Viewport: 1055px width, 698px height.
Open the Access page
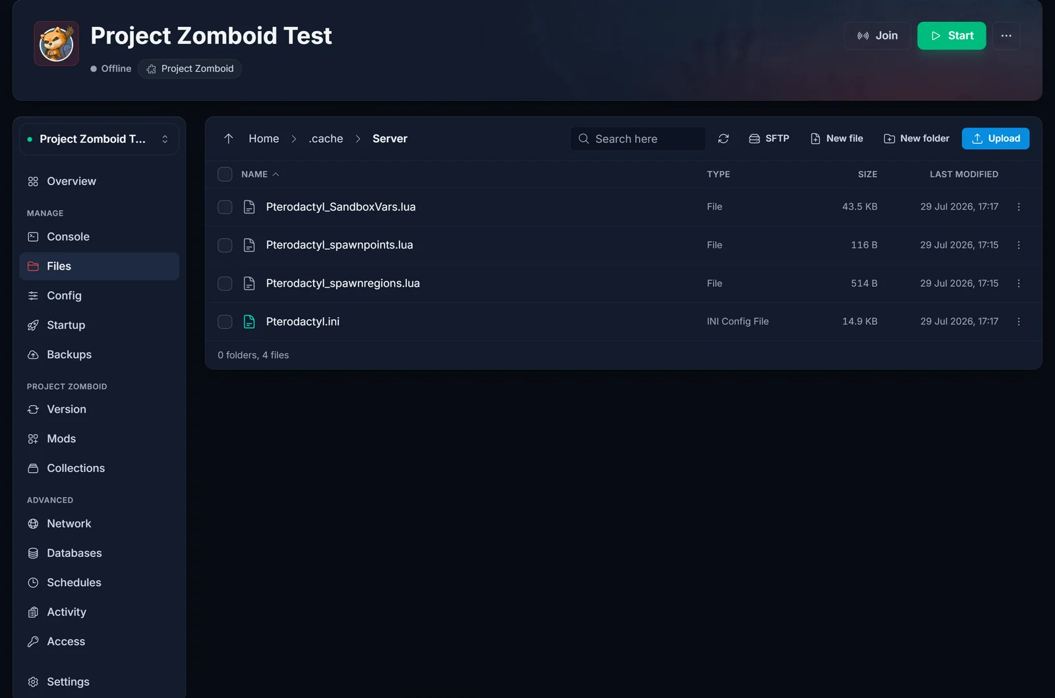click(x=99, y=641)
